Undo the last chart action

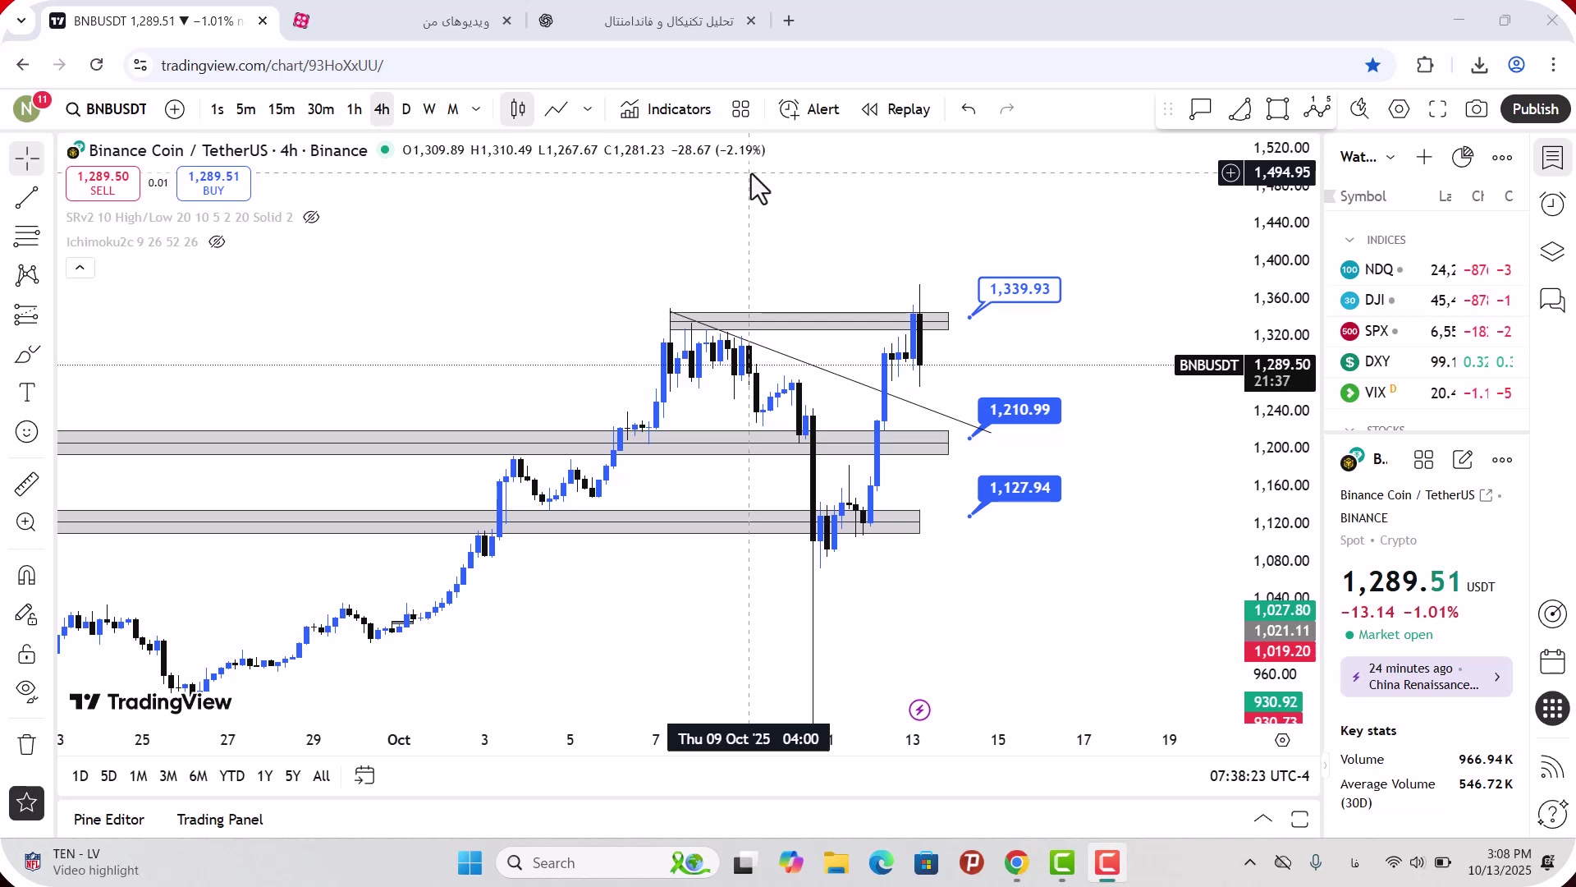(x=969, y=109)
